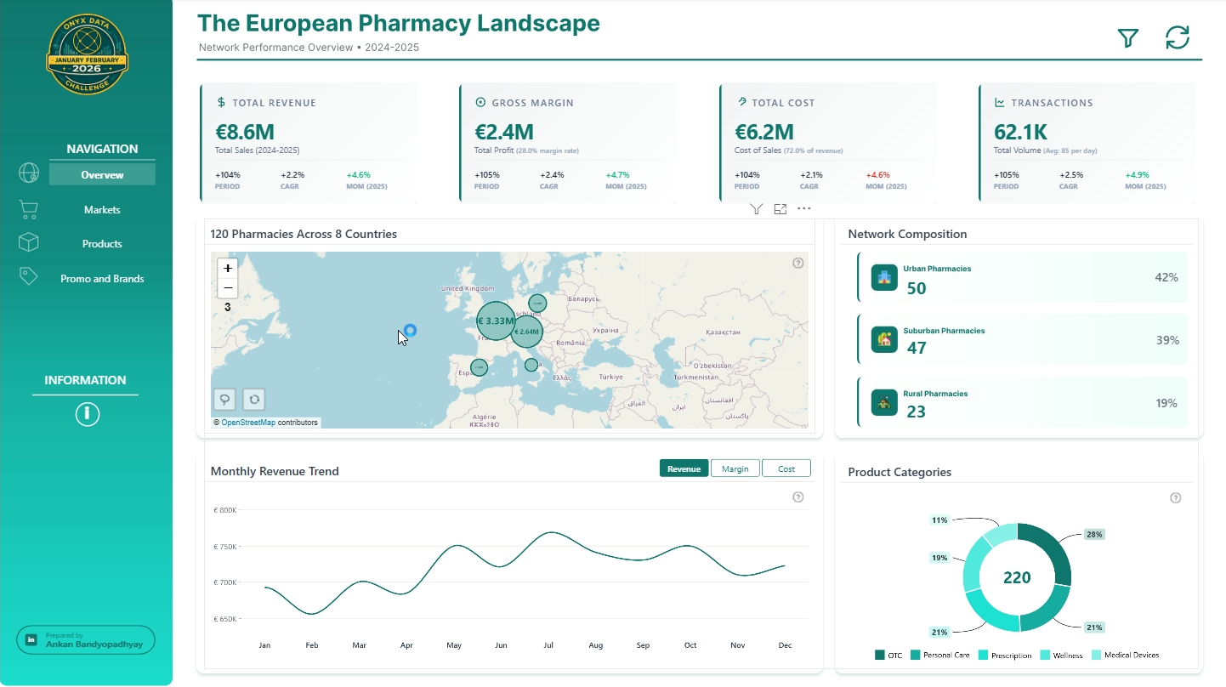Select the cube icon next to Products
The width and height of the screenshot is (1226, 687).
pos(28,241)
